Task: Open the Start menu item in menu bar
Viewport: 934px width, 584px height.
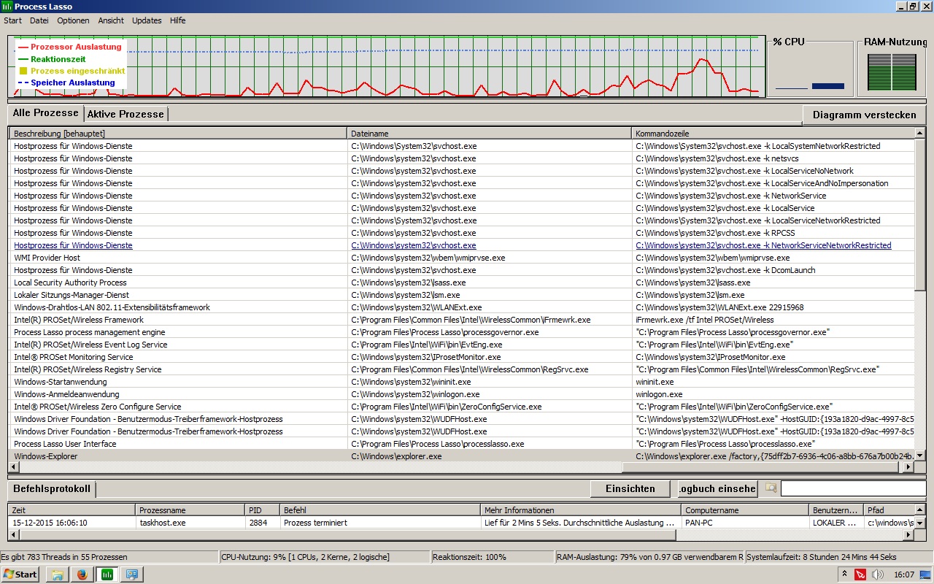Action: [12, 20]
